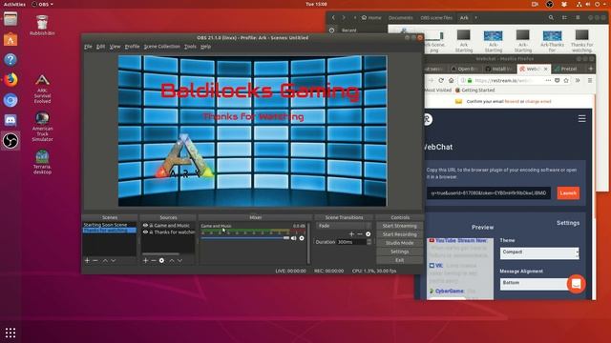Bookmark this page with the Firefox star icon
611x343 pixels.
point(566,80)
